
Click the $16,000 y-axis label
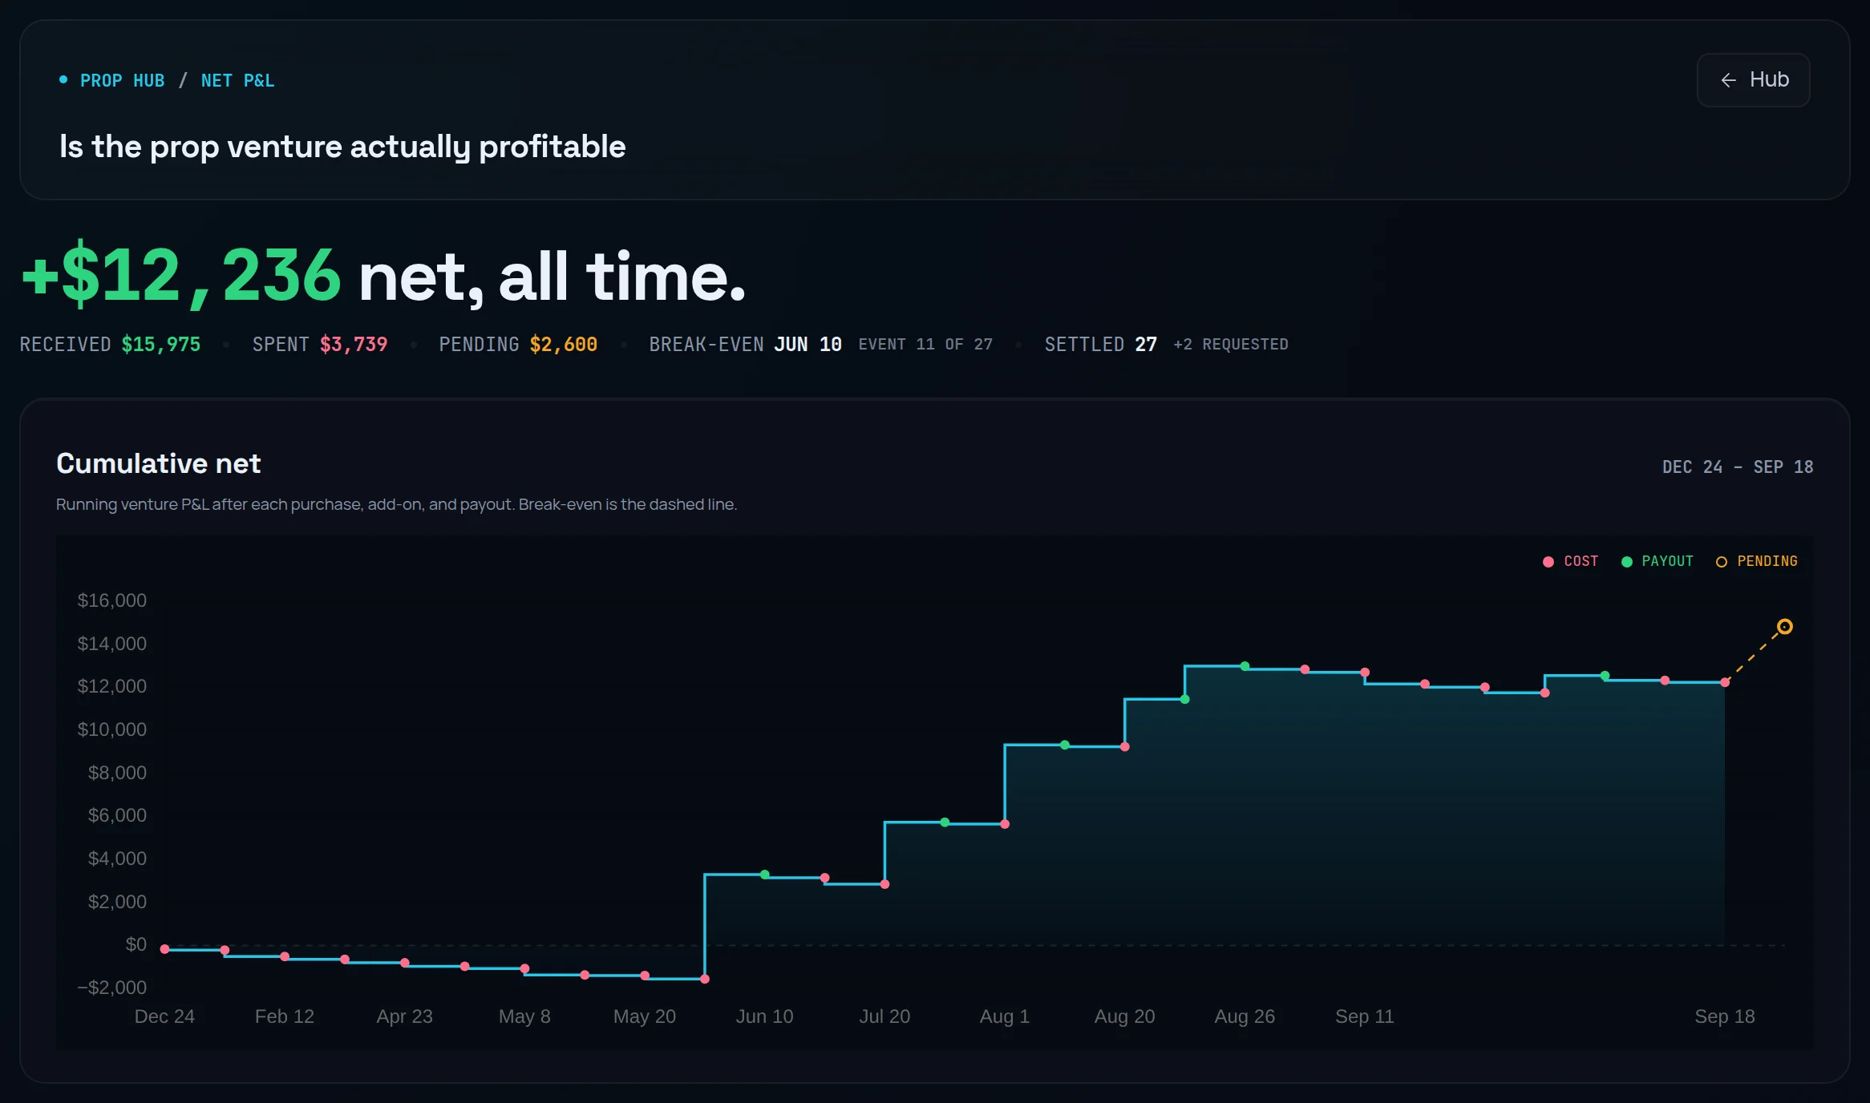[111, 600]
